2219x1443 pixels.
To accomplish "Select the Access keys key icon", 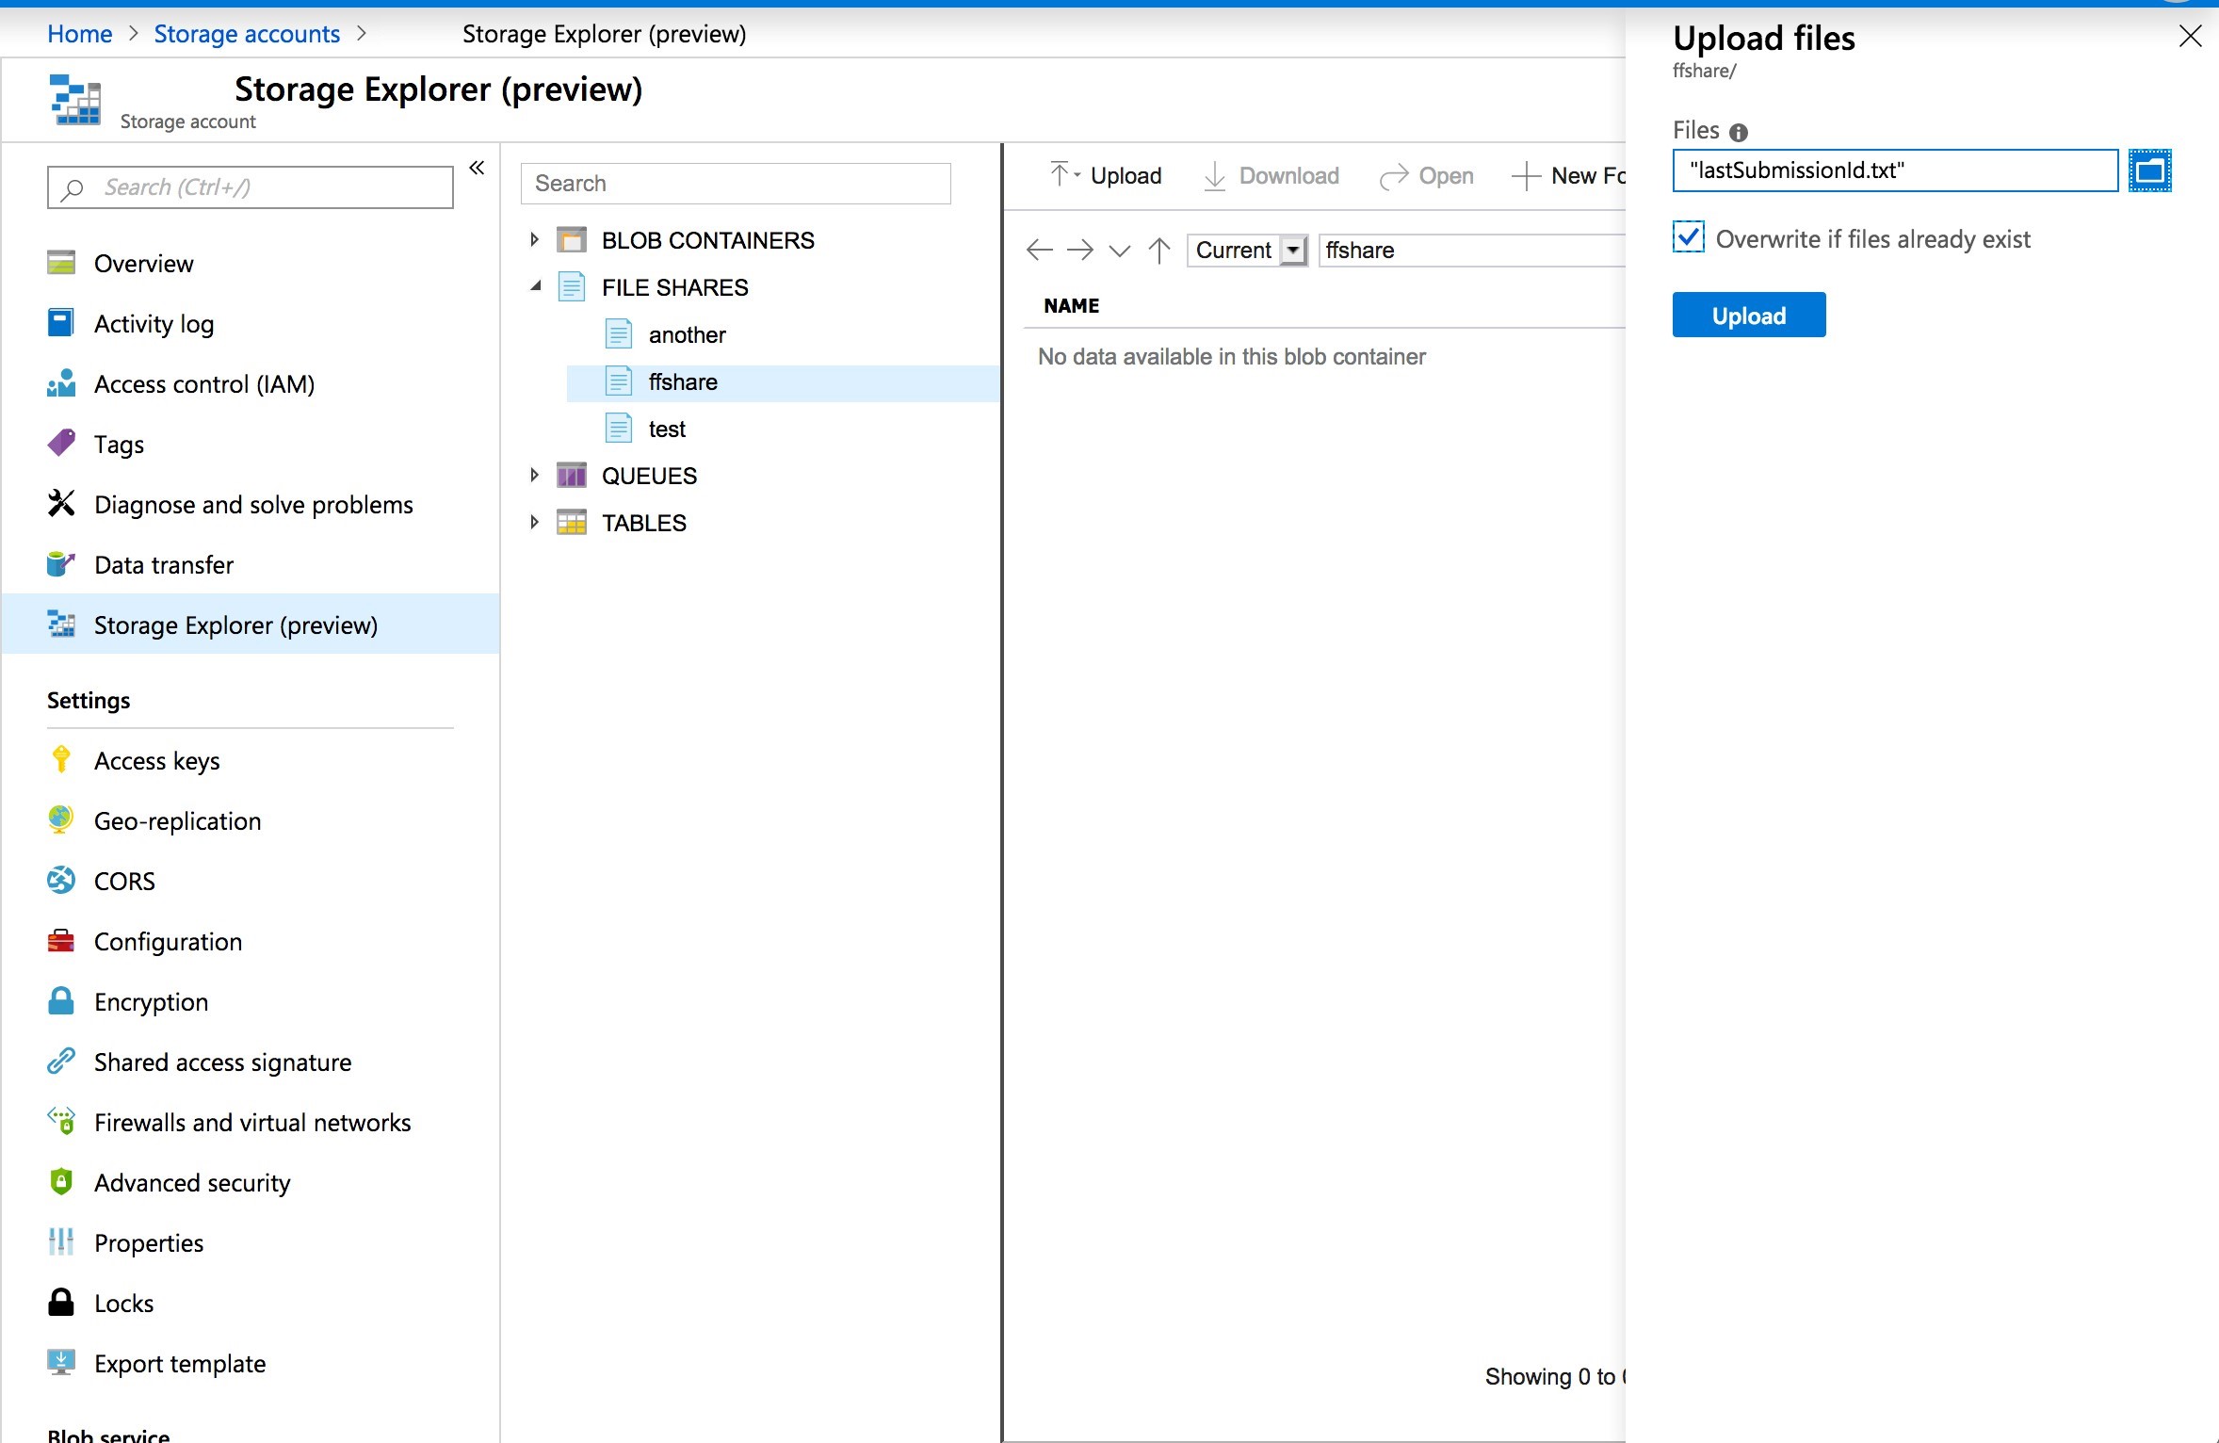I will pyautogui.click(x=61, y=760).
